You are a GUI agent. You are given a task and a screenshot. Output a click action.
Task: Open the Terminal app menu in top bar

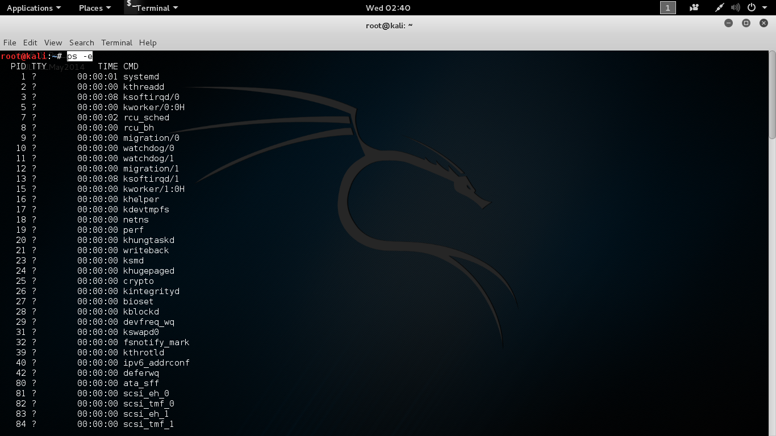pyautogui.click(x=152, y=8)
